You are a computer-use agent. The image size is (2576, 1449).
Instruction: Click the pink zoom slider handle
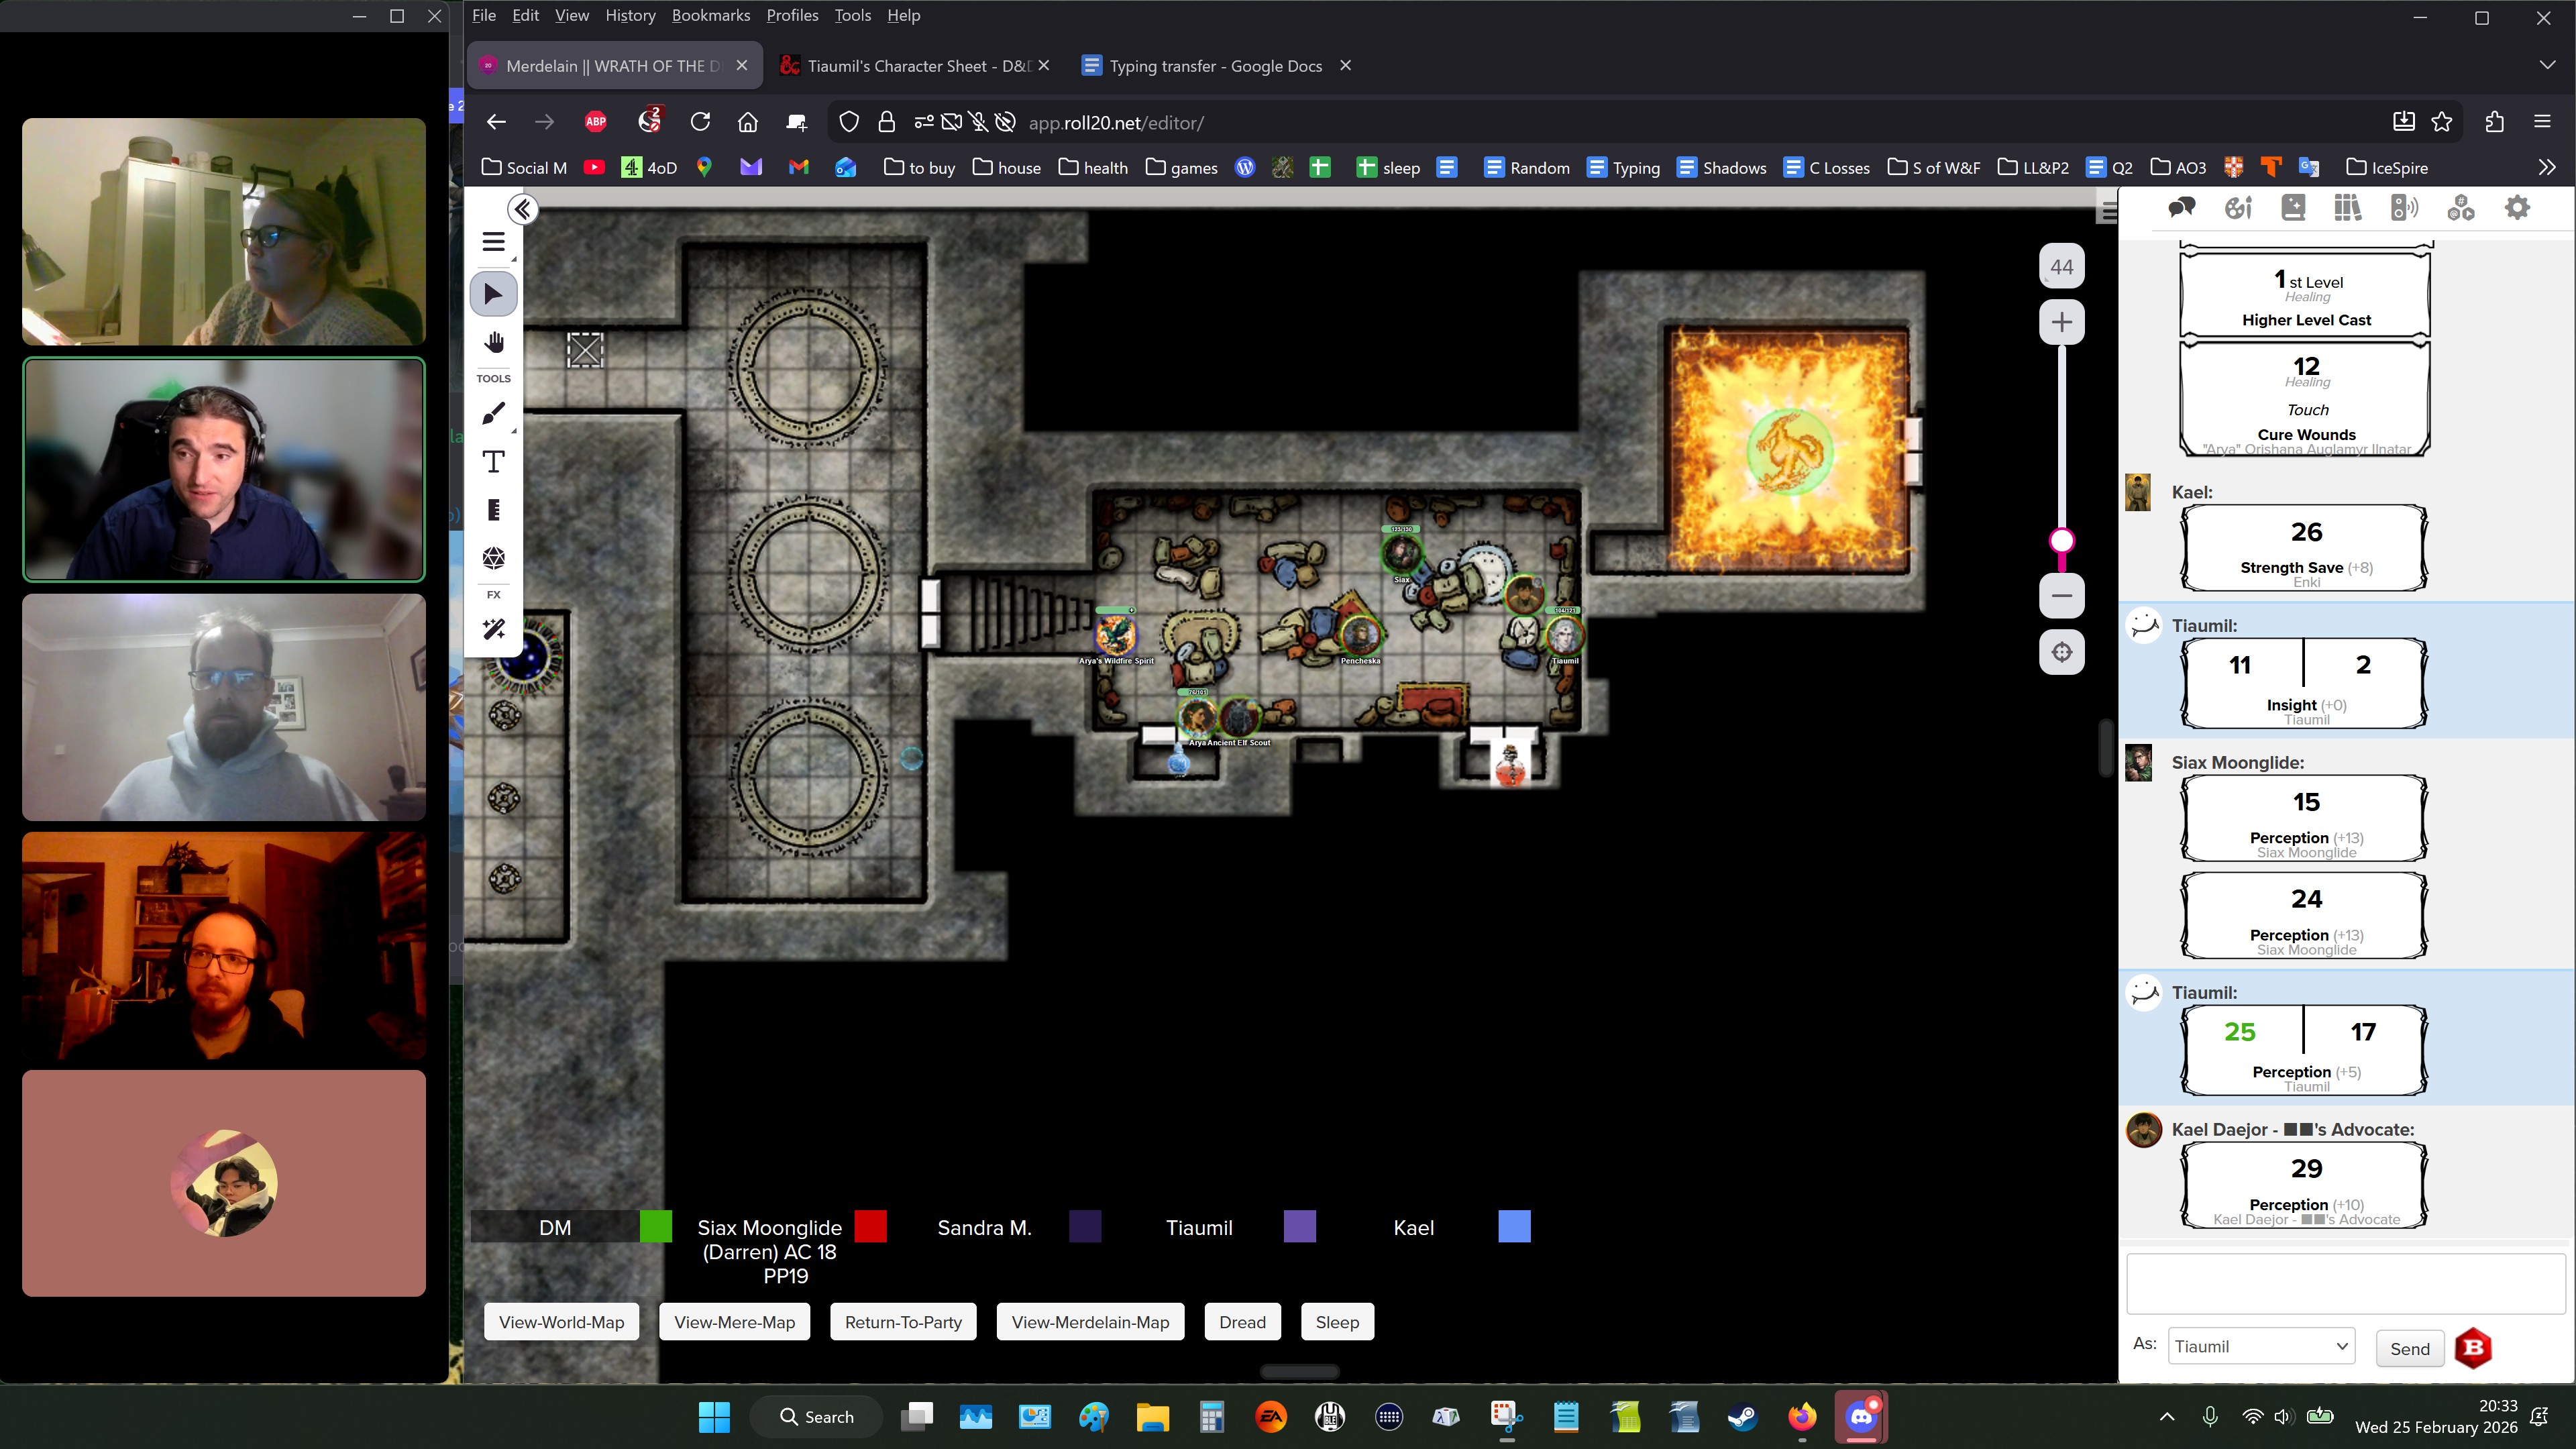pyautogui.click(x=2061, y=541)
